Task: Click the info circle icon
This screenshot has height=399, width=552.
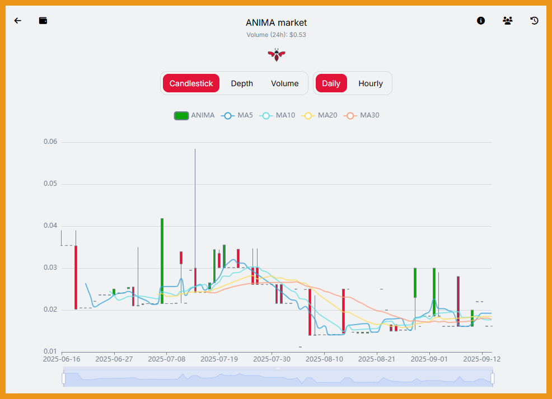Action: click(x=480, y=21)
